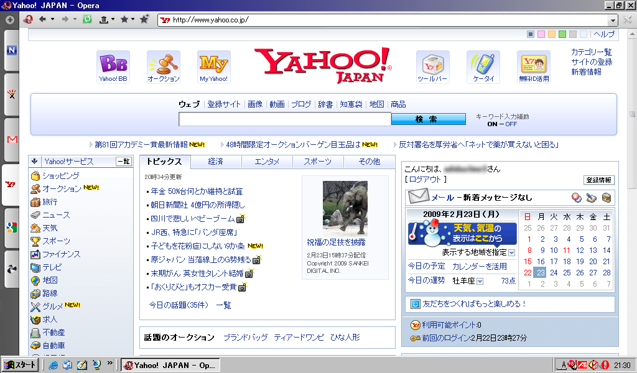Turn keyword input assist ON

click(x=492, y=124)
